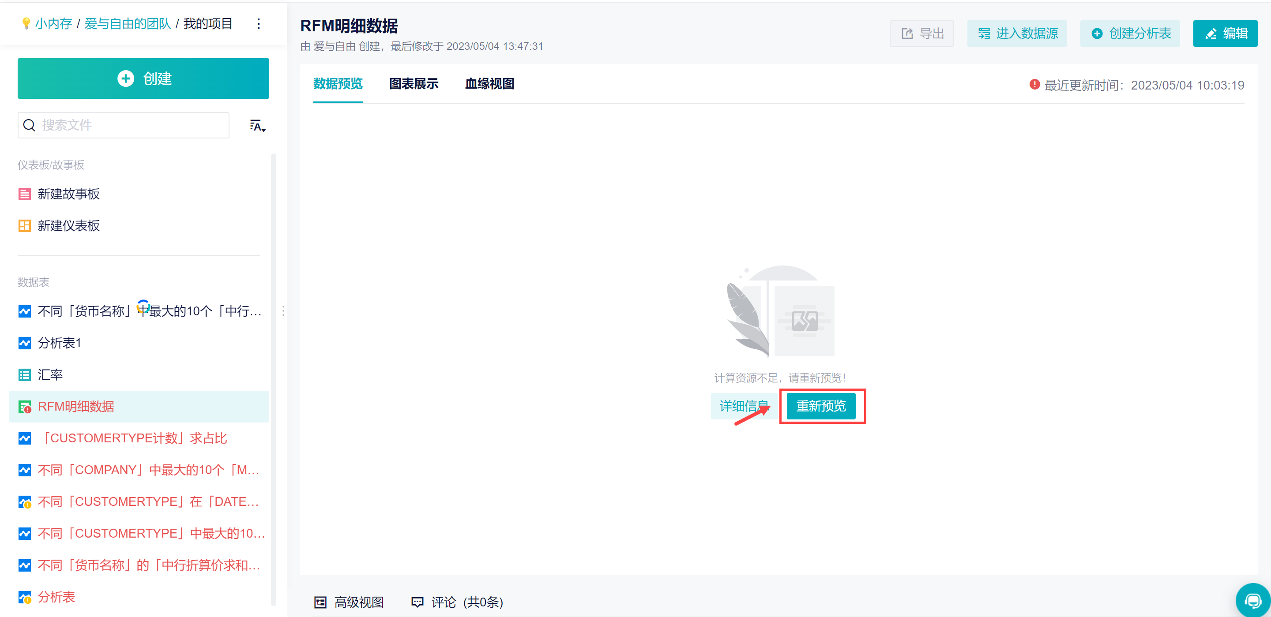Open the sort order icon dropdown
Image resolution: width=1271 pixels, height=617 pixels.
(258, 126)
